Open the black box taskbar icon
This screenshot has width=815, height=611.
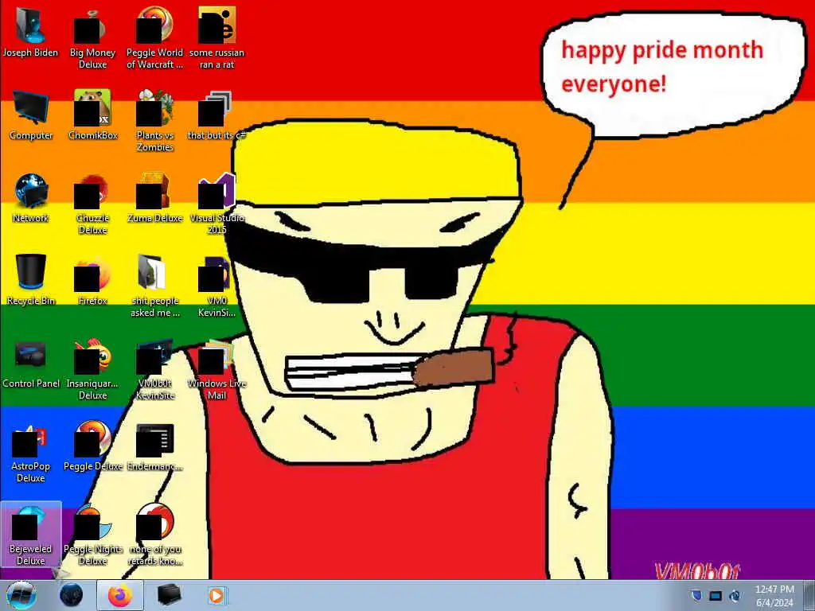point(169,595)
